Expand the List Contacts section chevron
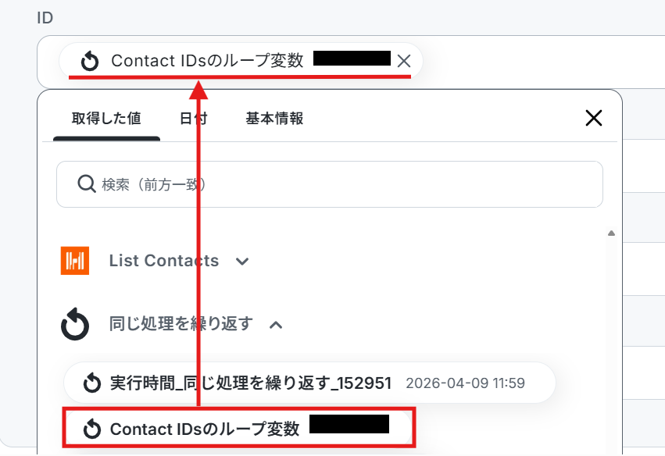This screenshot has height=456, width=665. (x=242, y=261)
